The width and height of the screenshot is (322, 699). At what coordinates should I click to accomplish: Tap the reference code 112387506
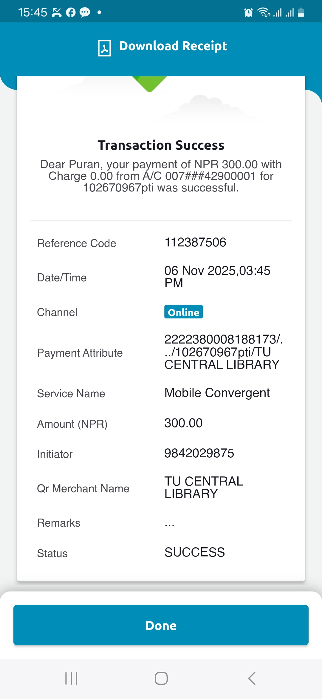(195, 242)
